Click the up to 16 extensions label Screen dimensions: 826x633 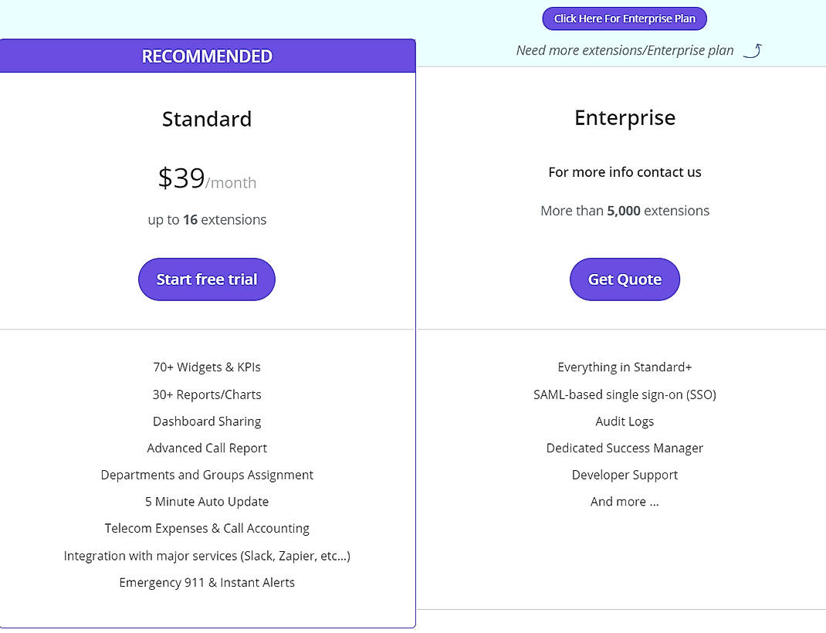click(206, 219)
